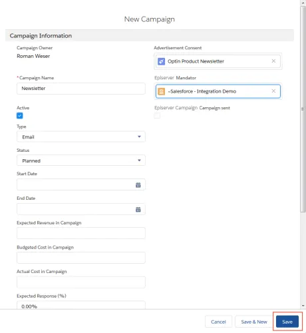Expand the Type dropdown showing Email
306x333 pixels.
point(81,137)
